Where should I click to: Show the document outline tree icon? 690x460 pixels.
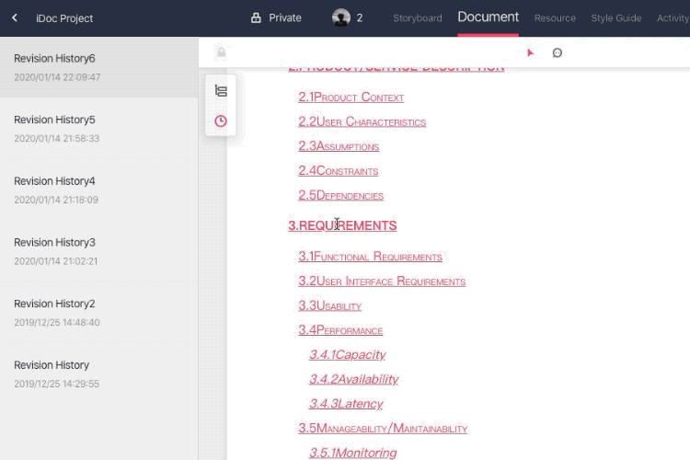221,91
